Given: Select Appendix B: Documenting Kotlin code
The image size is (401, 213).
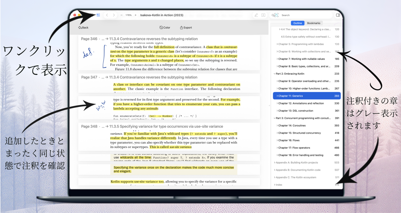Looking at the screenshot, I should coord(307,170).
